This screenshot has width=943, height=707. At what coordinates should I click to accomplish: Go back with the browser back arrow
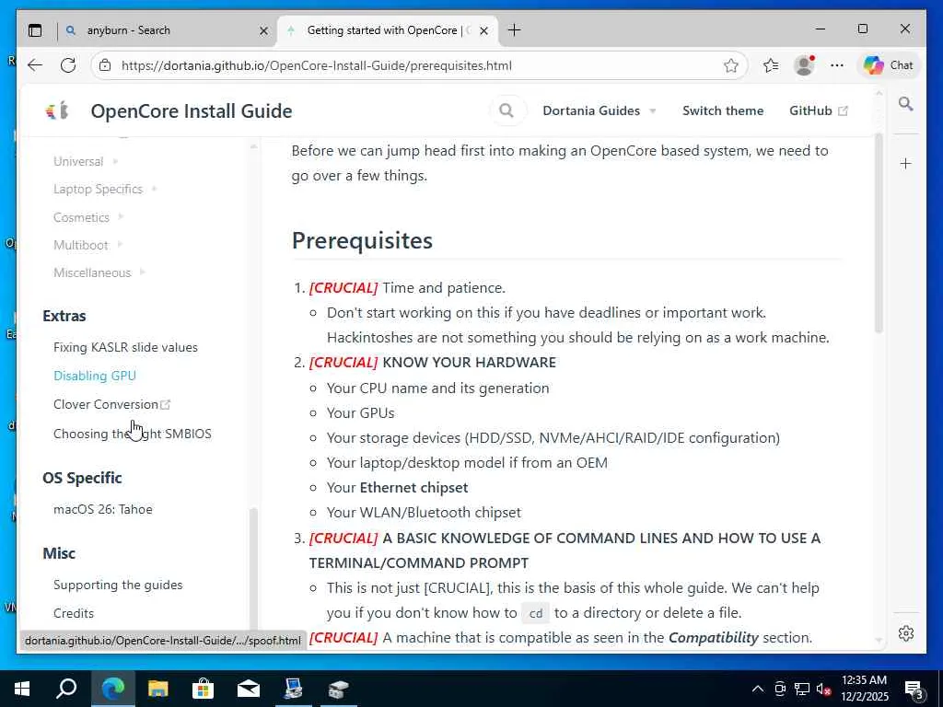pos(35,65)
